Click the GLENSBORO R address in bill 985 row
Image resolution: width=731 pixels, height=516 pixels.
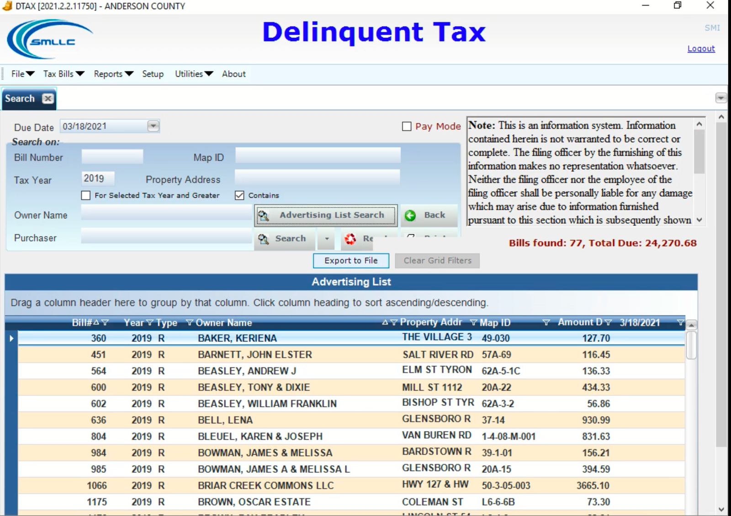pos(436,468)
